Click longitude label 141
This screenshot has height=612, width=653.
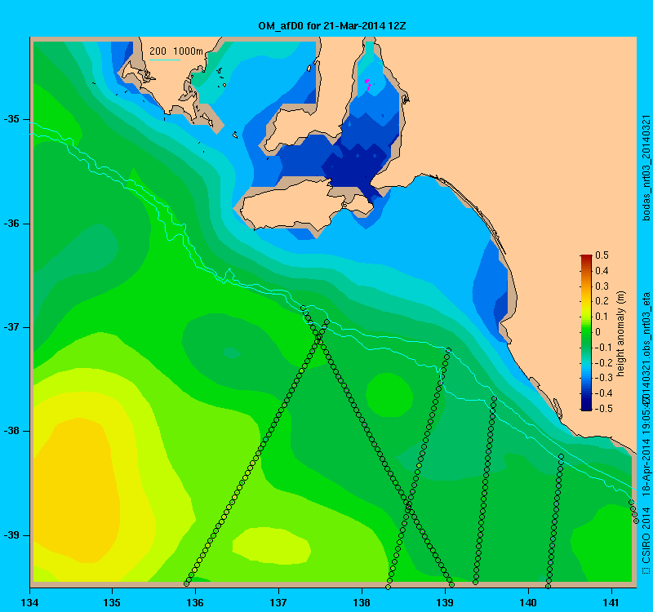[x=611, y=603]
